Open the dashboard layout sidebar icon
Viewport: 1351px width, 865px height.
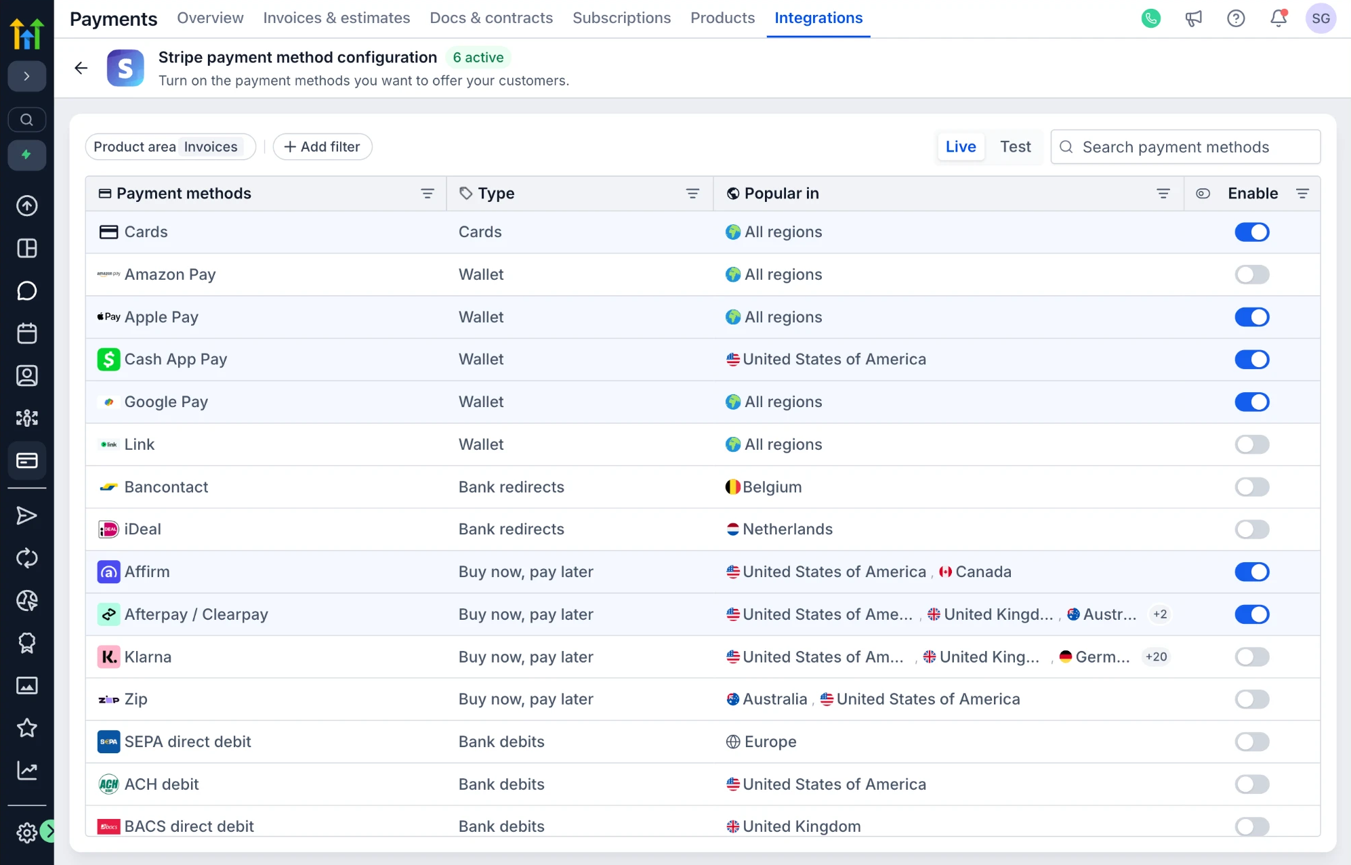click(x=26, y=249)
